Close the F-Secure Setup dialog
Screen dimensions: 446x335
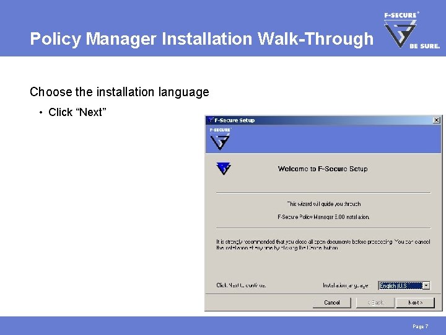point(436,120)
